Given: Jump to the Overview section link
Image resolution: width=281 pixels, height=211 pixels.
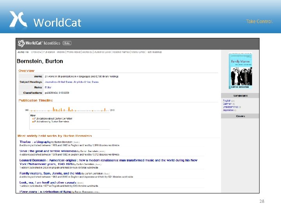Looking at the screenshot, I should [36, 52].
